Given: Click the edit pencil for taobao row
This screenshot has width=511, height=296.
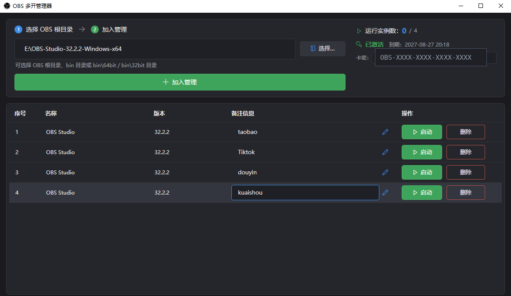Looking at the screenshot, I should [385, 132].
